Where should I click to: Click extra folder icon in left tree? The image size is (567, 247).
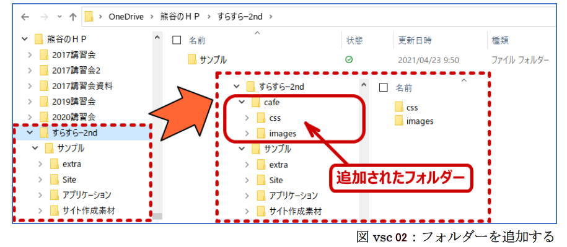(x=55, y=164)
